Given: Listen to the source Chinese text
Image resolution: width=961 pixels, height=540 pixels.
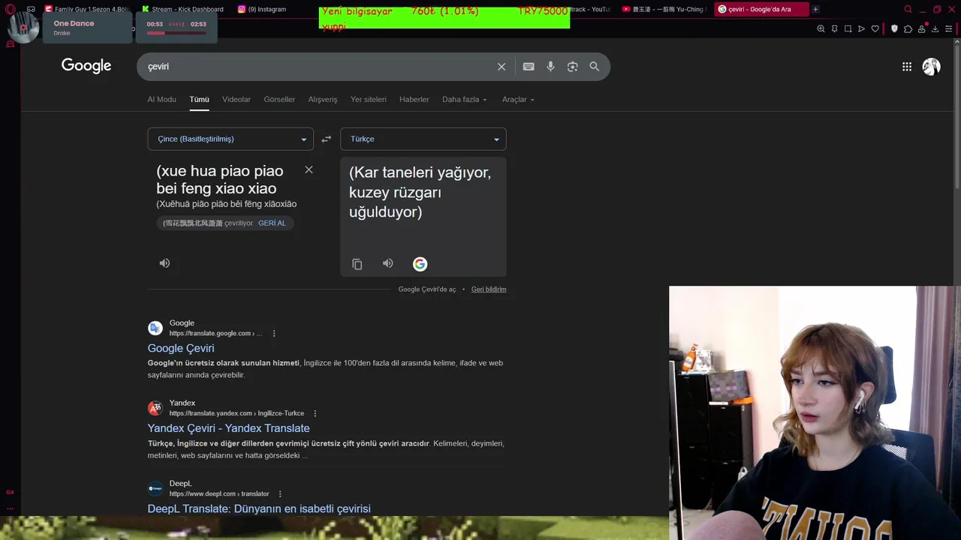Looking at the screenshot, I should point(164,263).
